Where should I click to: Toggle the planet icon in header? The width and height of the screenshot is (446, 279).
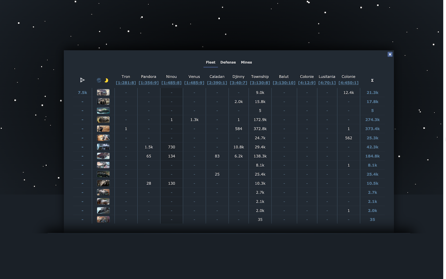coord(99,80)
